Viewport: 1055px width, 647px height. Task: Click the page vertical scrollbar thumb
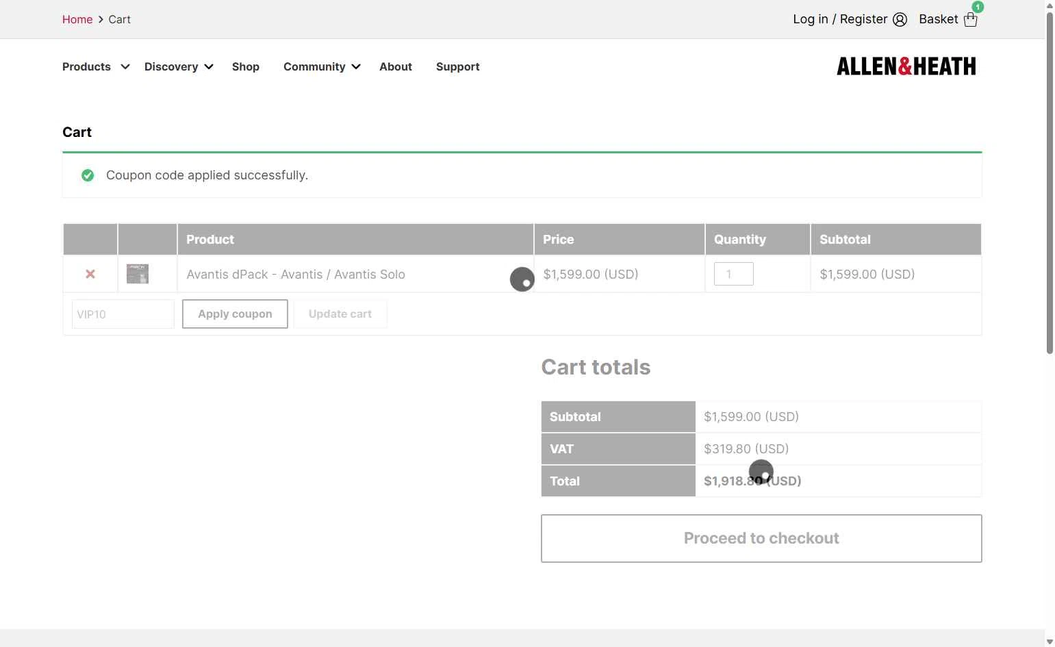[1050, 183]
